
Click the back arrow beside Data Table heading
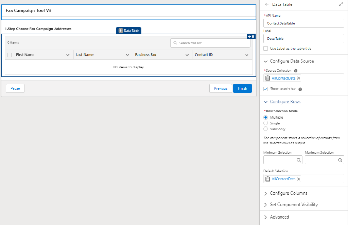click(x=267, y=4)
